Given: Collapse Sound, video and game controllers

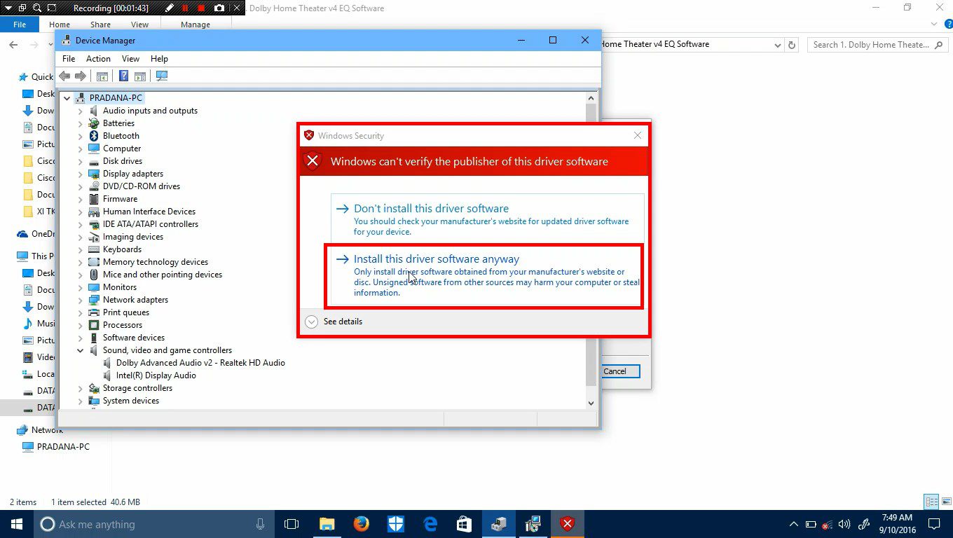Looking at the screenshot, I should 80,350.
